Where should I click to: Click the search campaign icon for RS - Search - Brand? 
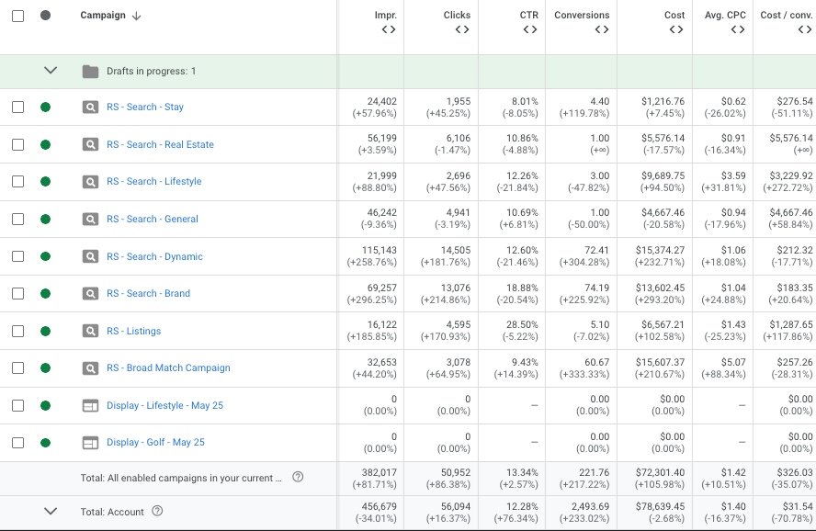(x=91, y=293)
